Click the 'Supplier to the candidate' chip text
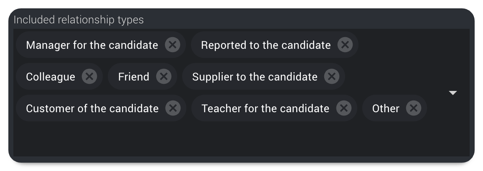The image size is (483, 171). click(x=255, y=77)
